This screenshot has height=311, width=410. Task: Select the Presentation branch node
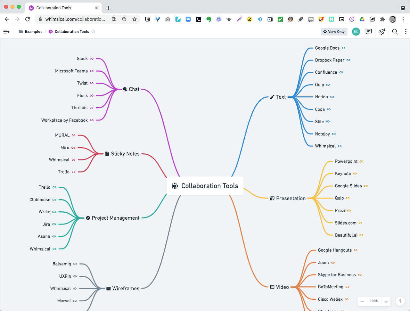[288, 199]
